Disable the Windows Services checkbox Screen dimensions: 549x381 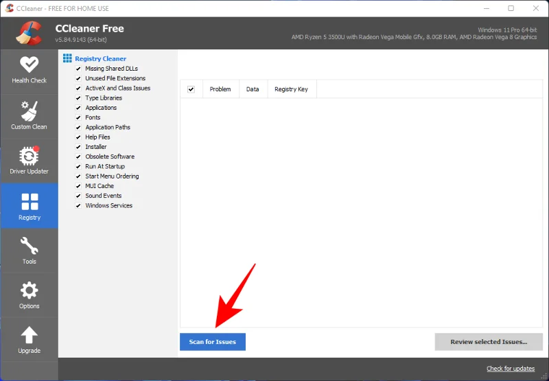78,206
